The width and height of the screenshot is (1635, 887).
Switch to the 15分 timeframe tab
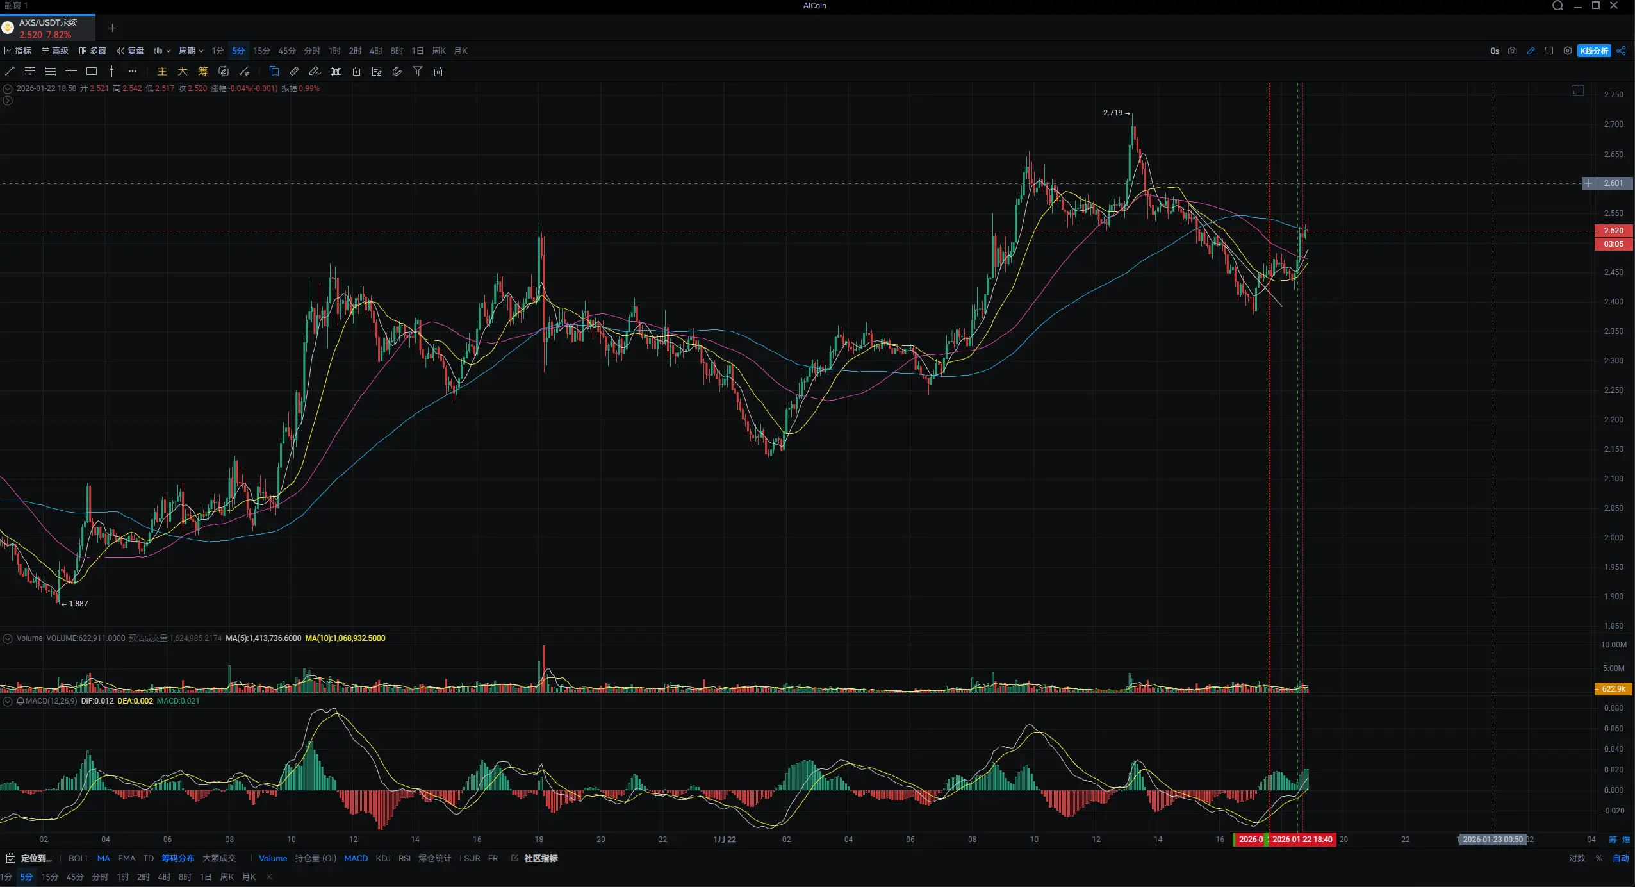(261, 51)
